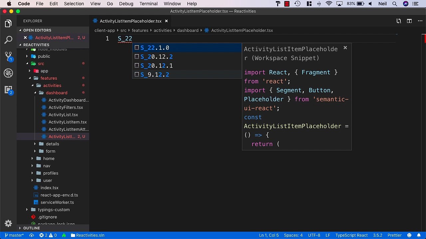
Task: Open the Source Control view
Action: pyautogui.click(x=8, y=56)
